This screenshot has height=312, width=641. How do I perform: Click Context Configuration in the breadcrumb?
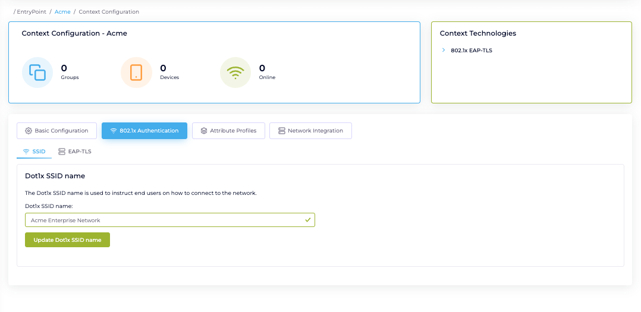109,12
